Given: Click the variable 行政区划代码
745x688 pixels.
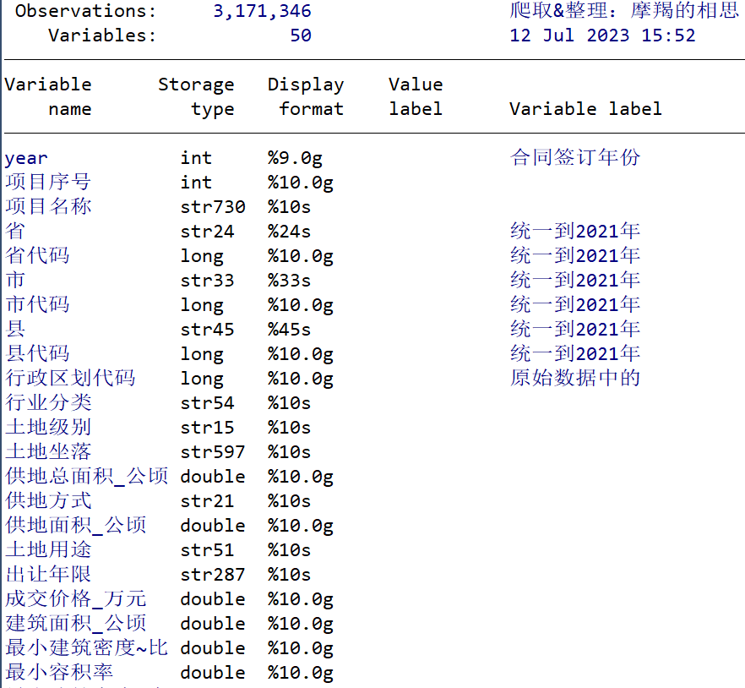Looking at the screenshot, I should pyautogui.click(x=70, y=378).
